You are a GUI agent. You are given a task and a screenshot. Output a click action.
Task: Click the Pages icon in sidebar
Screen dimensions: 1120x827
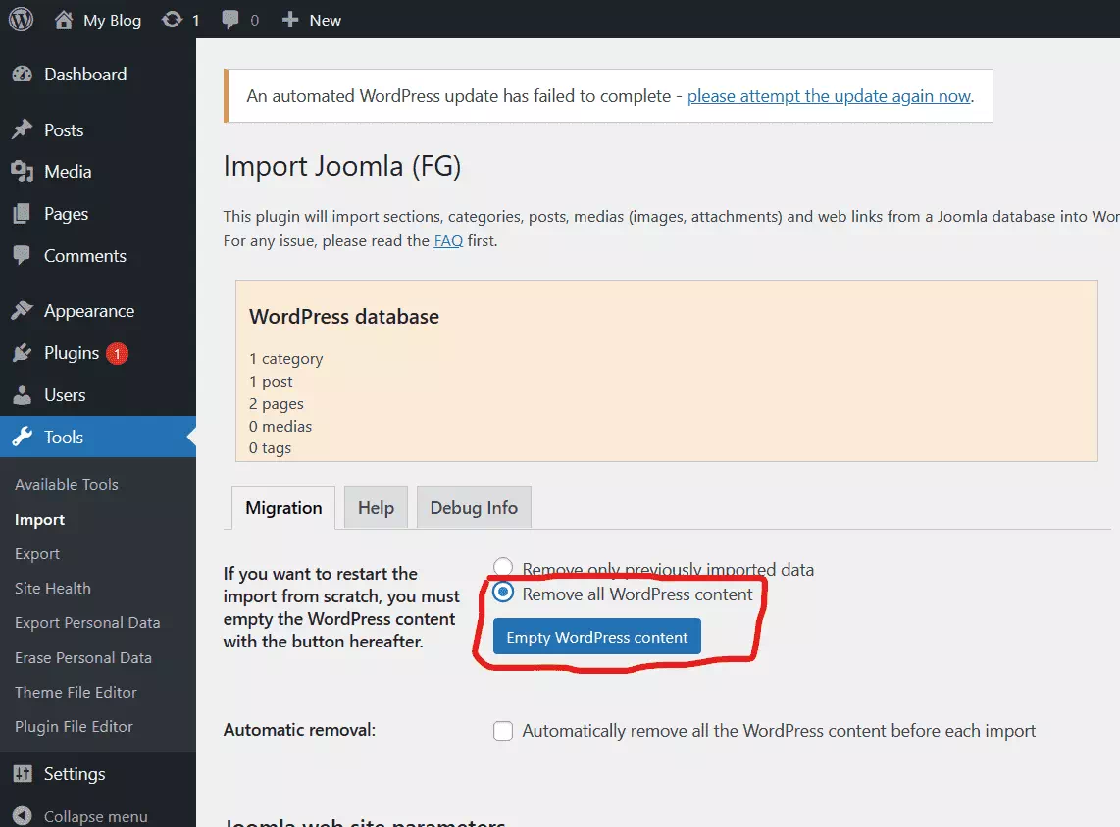pos(23,213)
